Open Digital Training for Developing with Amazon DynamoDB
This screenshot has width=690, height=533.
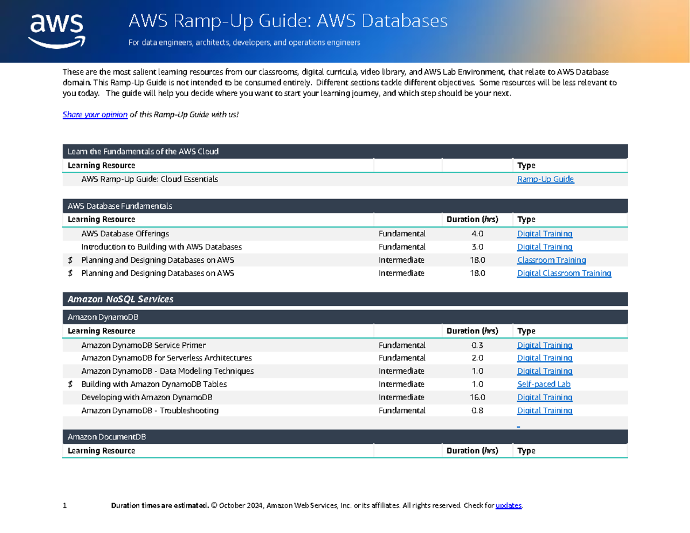[545, 397]
